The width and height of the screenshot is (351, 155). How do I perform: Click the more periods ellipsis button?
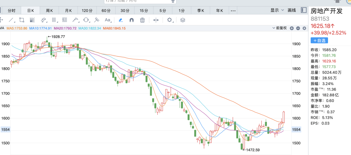tap(233, 10)
